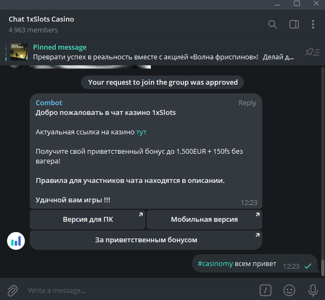The width and height of the screenshot is (325, 300).
Task: Click the sent checkmark on your message
Action: tap(308, 266)
